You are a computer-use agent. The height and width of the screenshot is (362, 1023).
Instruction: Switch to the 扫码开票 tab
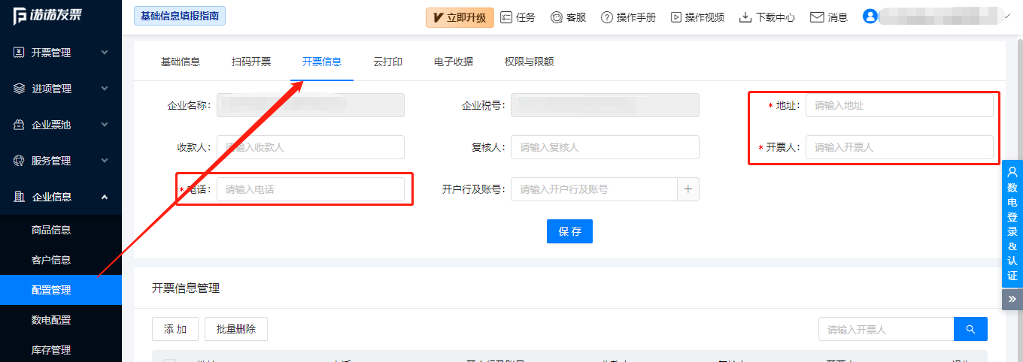point(251,62)
